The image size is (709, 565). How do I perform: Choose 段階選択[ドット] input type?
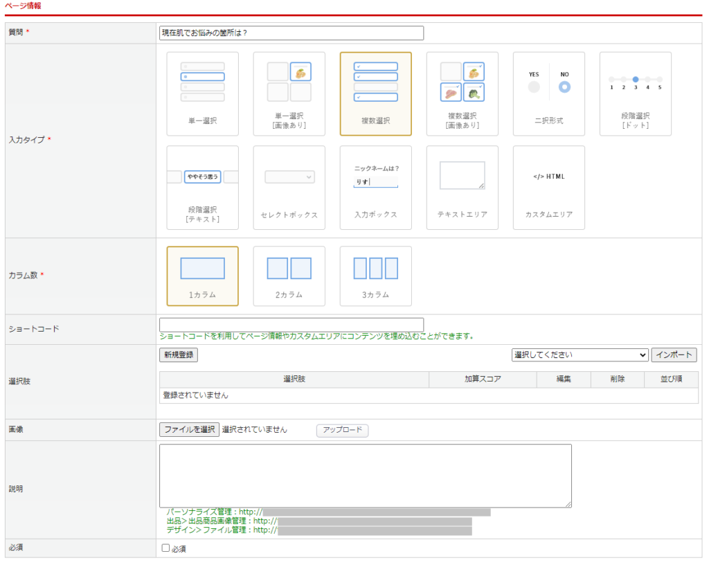click(x=635, y=93)
